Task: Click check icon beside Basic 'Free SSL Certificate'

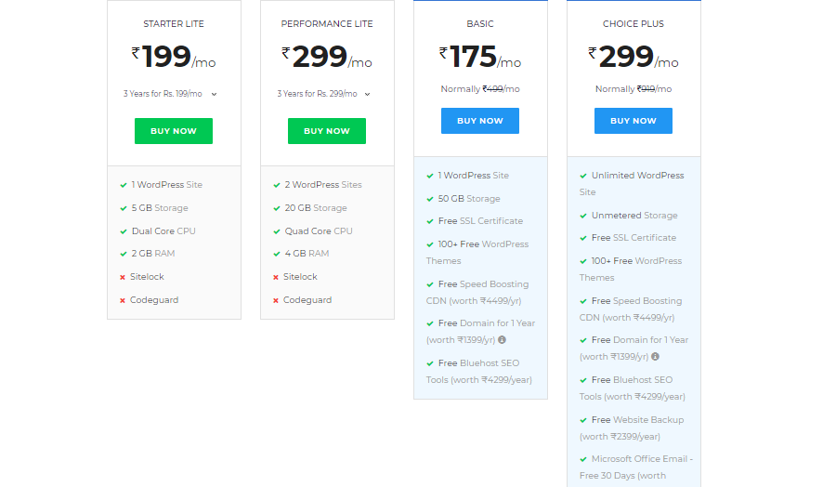Action: point(430,221)
